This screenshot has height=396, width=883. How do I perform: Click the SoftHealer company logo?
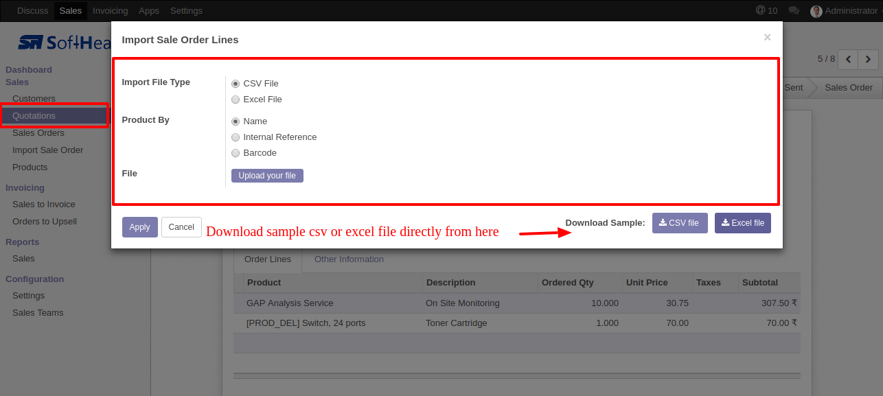click(65, 43)
